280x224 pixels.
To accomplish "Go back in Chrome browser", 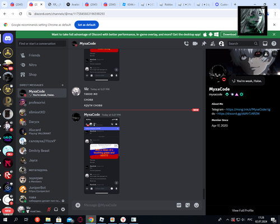I will click(x=5, y=13).
